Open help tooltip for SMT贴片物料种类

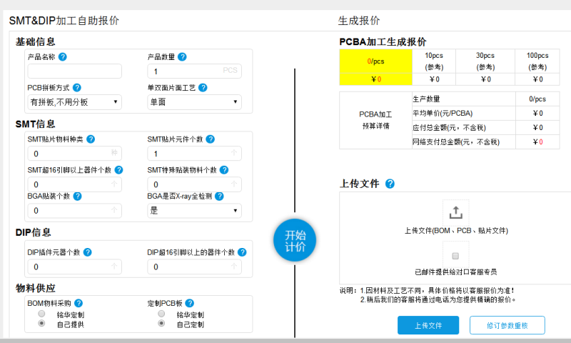[x=91, y=139]
